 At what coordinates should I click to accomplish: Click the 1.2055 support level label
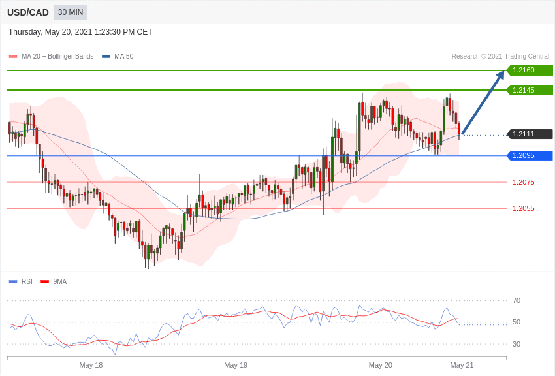[x=524, y=208]
